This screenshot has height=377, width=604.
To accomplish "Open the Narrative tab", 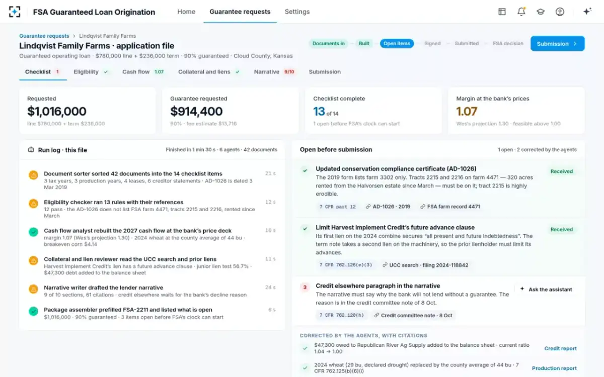I will 274,72.
